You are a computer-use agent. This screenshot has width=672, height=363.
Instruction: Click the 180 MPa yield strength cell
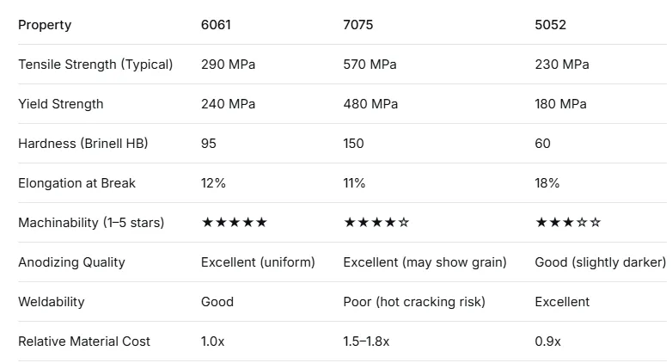[x=560, y=104]
